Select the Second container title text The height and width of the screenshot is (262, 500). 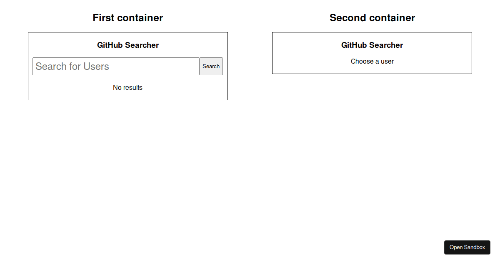[x=372, y=17]
